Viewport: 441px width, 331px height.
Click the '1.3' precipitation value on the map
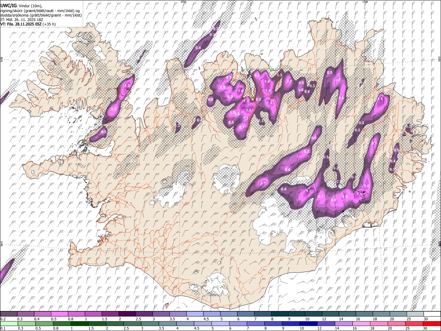269,103
